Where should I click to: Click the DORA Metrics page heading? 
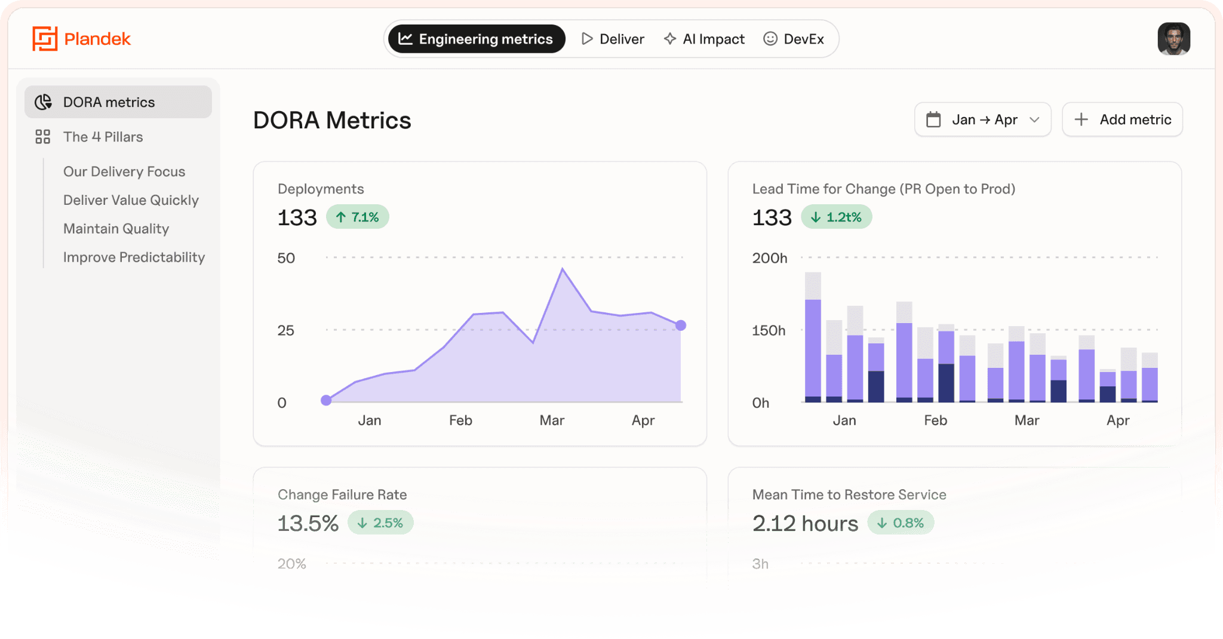click(332, 120)
